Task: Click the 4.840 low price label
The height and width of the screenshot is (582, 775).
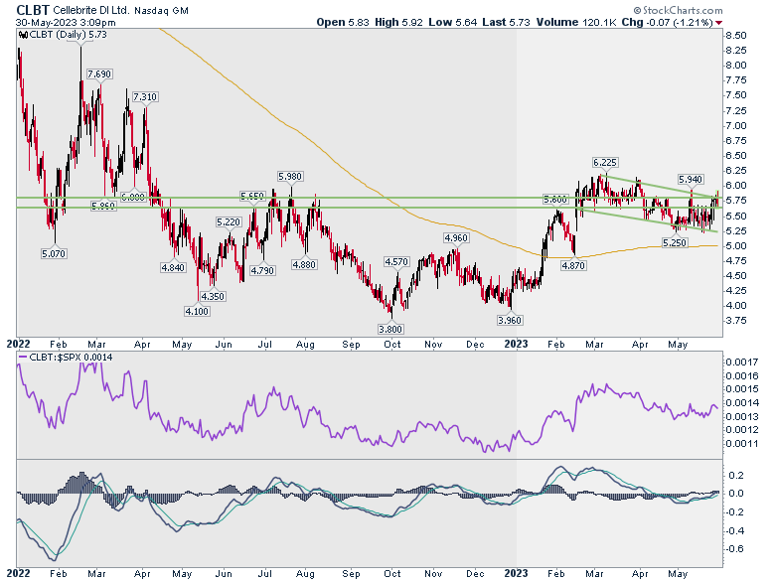Action: click(x=173, y=268)
